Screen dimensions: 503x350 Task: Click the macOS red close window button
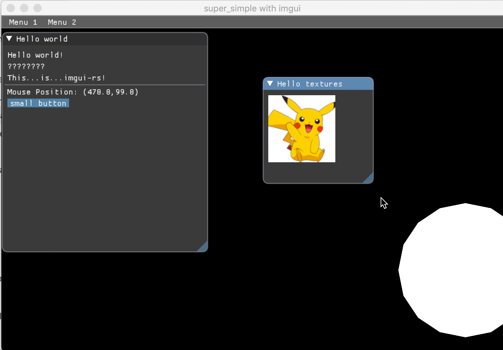pos(11,8)
